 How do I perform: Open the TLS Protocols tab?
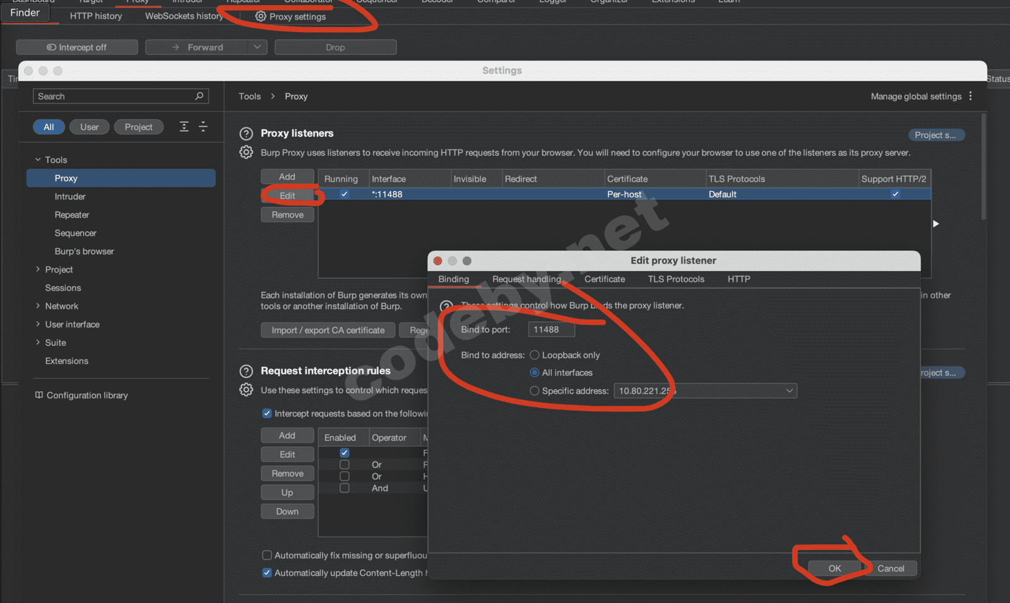coord(676,279)
